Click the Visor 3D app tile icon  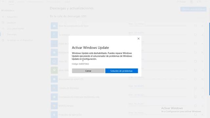[x=54, y=61]
